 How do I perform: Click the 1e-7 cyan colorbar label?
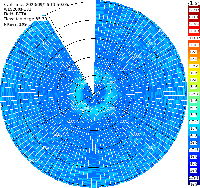pyautogui.click(x=194, y=129)
